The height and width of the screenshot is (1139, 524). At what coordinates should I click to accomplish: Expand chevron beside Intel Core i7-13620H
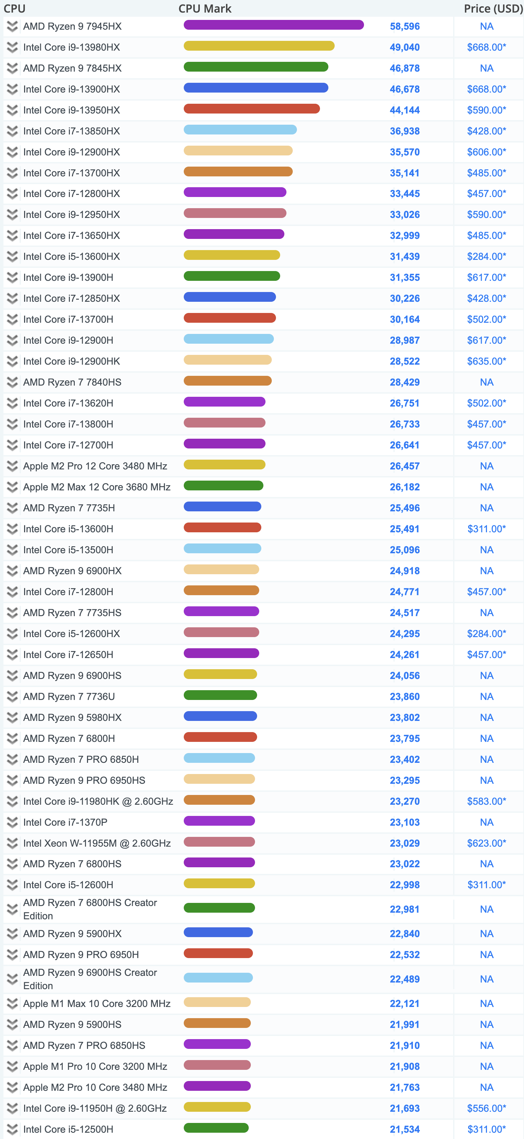pyautogui.click(x=12, y=404)
